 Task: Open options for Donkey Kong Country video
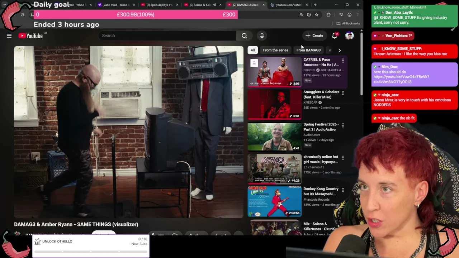click(343, 190)
